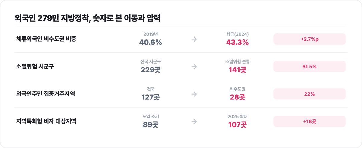The width and height of the screenshot is (362, 148).
Task: Click the 비수도권 value 28곳
Action: click(x=237, y=97)
